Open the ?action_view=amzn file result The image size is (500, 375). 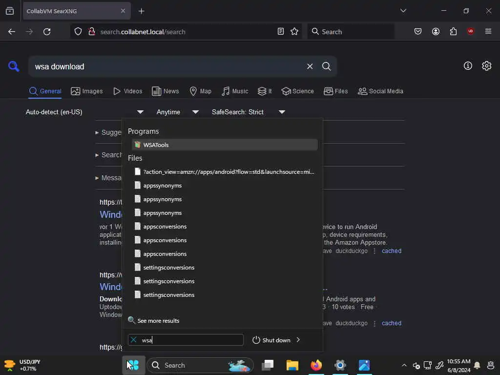point(225,171)
